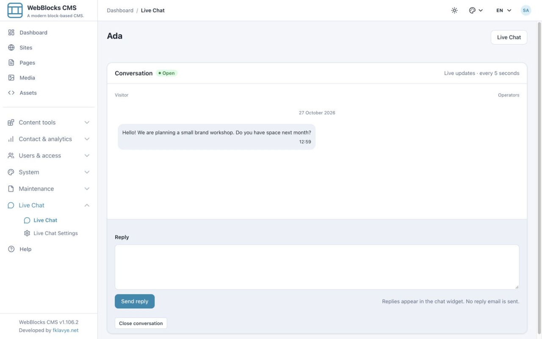
Task: Open the Dashboard grid icon in sidebar
Action: click(11, 33)
